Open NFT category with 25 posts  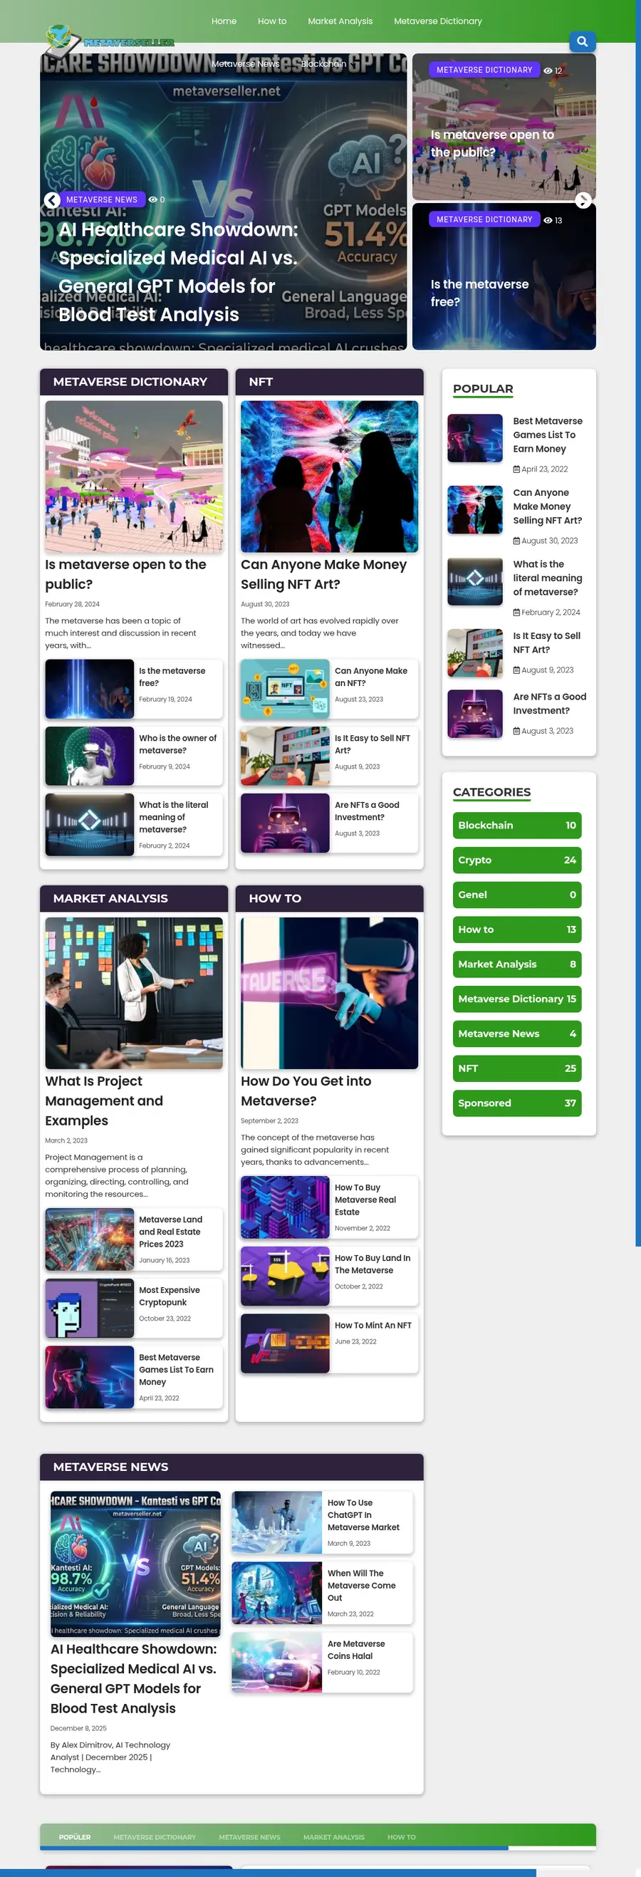(516, 1069)
